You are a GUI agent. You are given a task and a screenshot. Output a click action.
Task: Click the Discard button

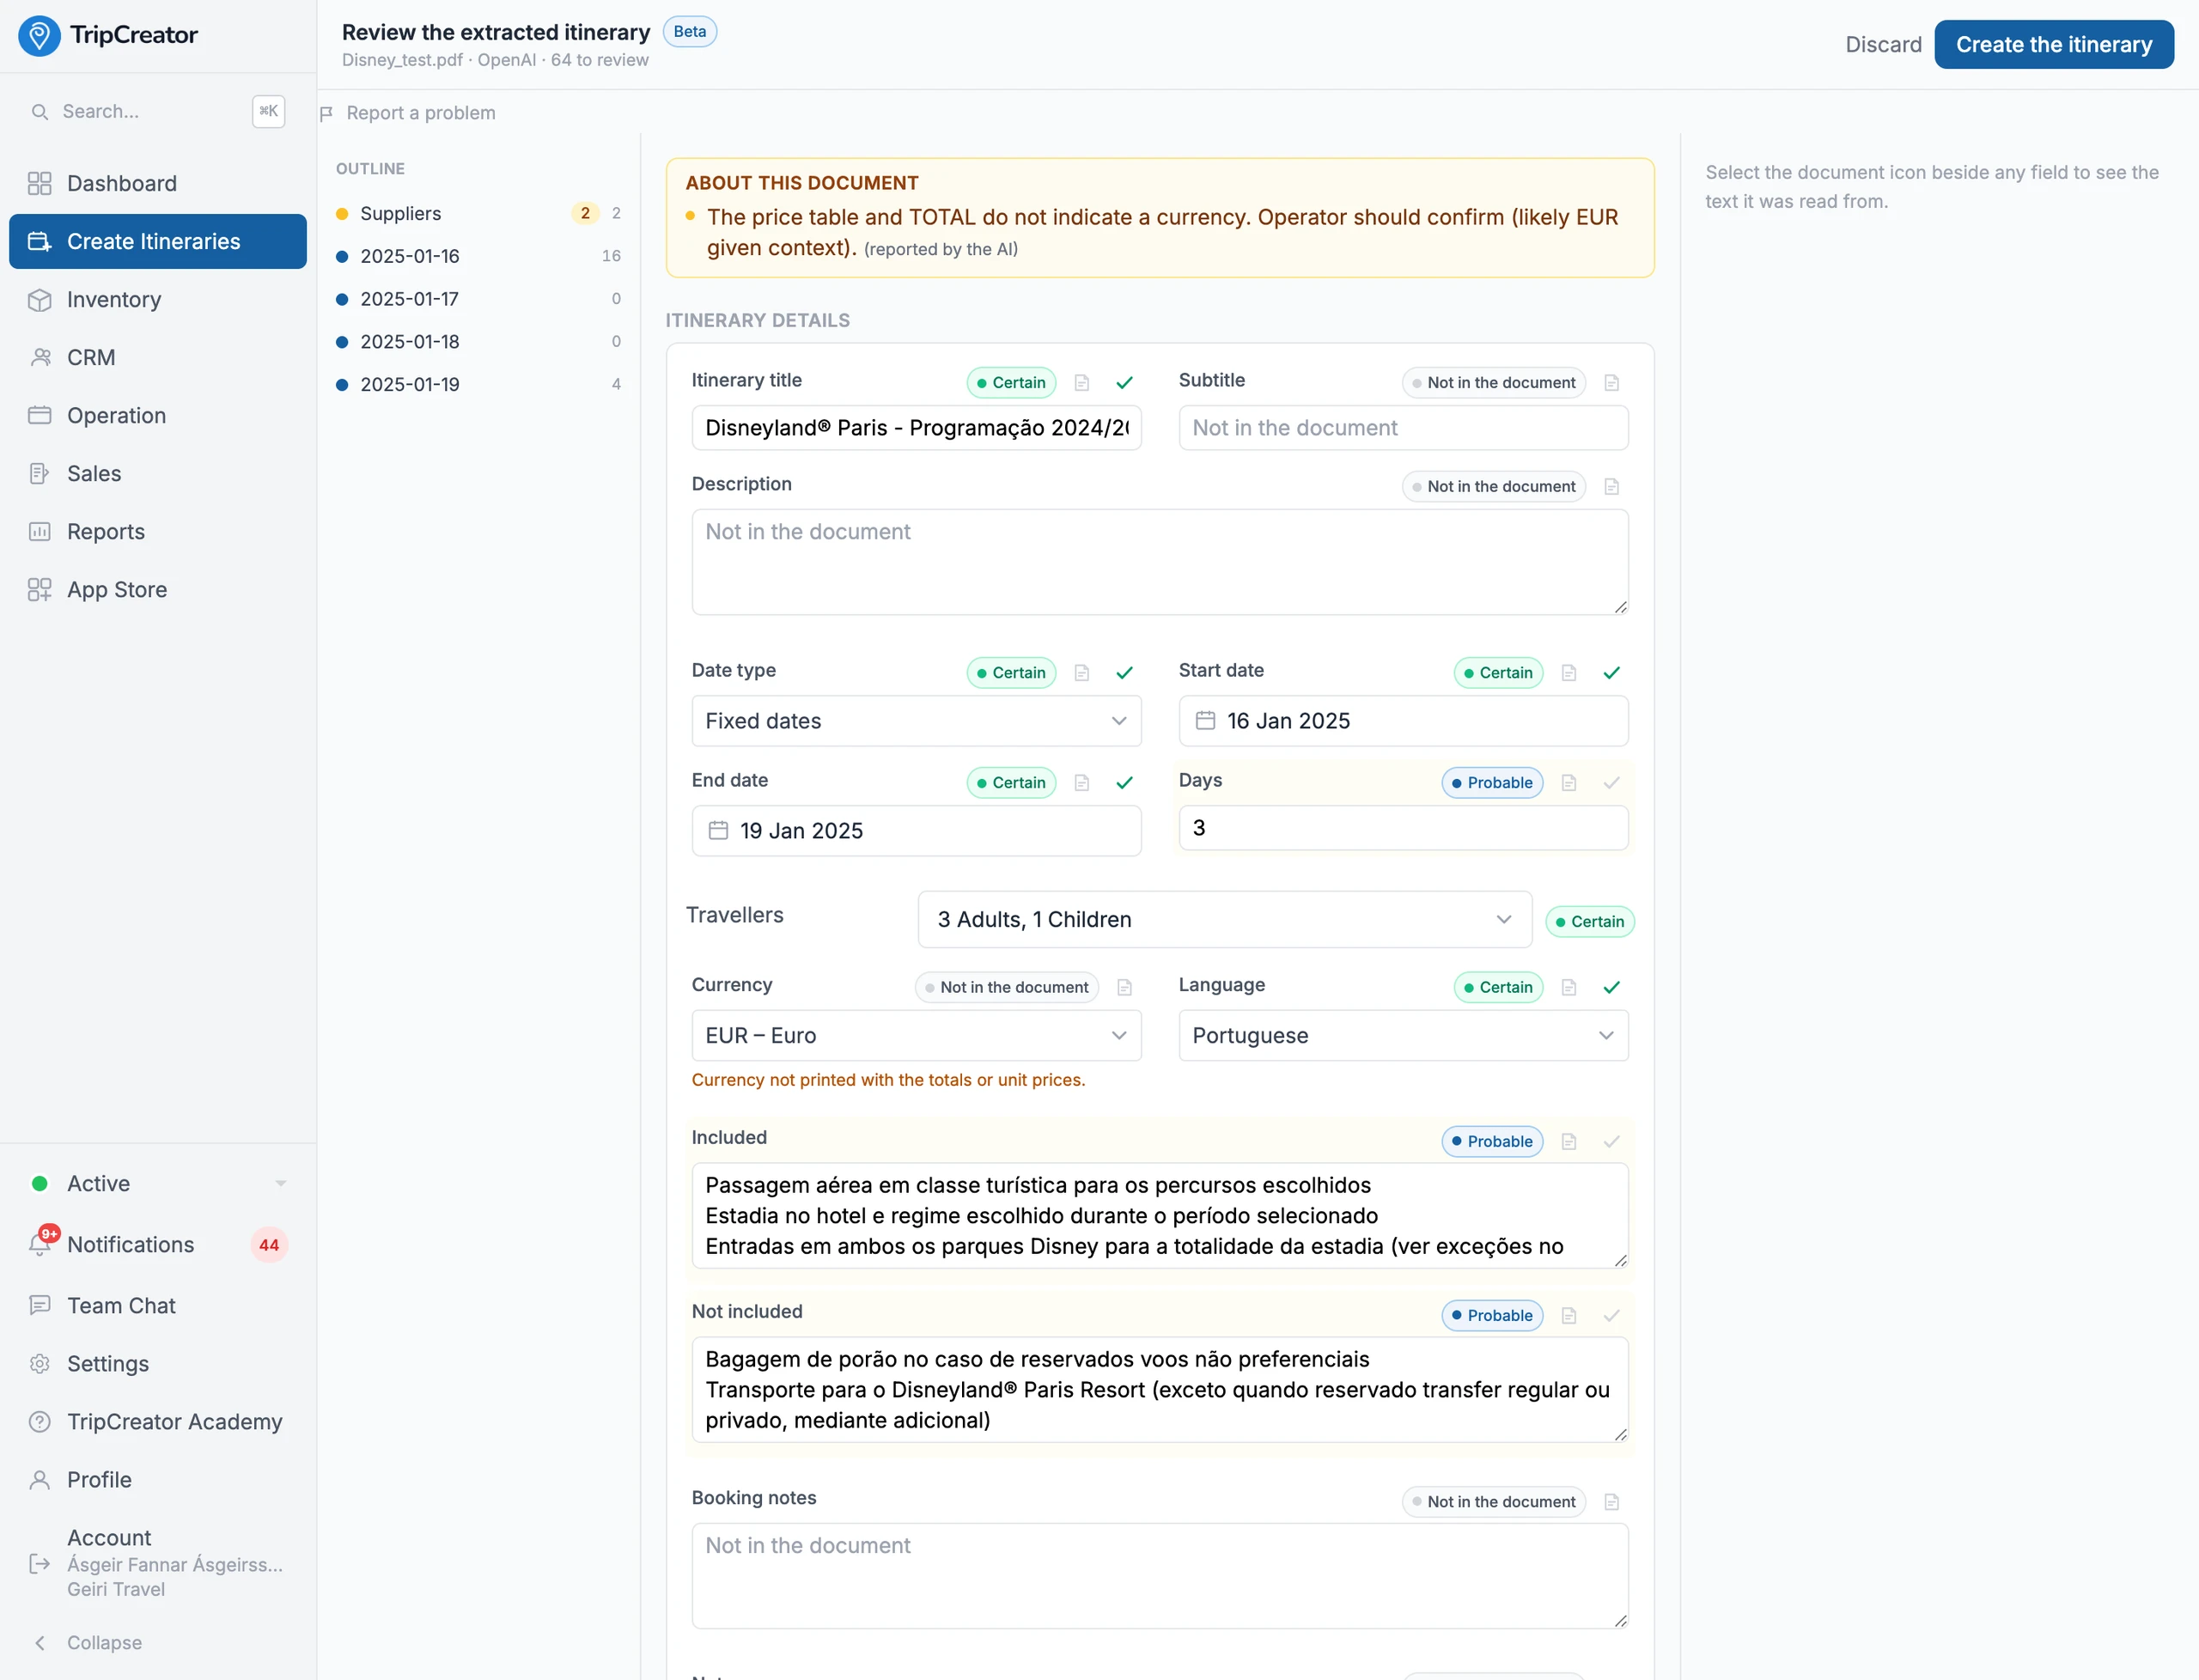(x=1883, y=45)
